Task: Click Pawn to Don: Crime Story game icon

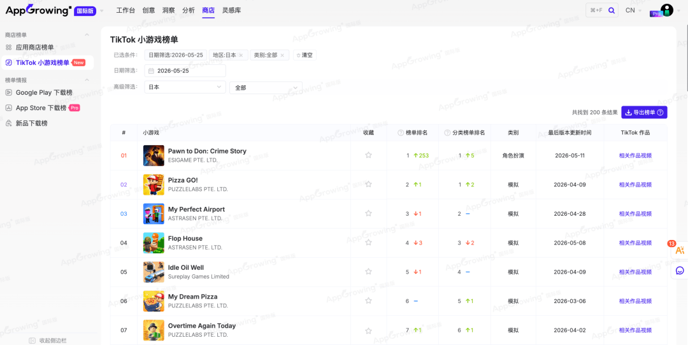Action: [154, 155]
